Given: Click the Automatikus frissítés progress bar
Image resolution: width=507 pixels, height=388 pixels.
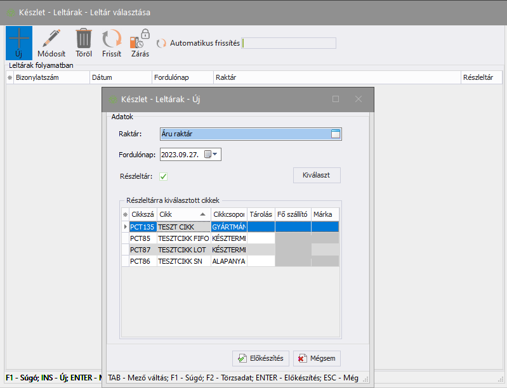Looking at the screenshot, I should pos(289,44).
